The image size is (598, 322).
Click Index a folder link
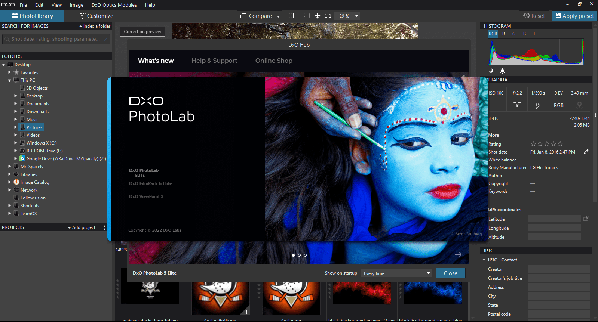click(x=95, y=26)
